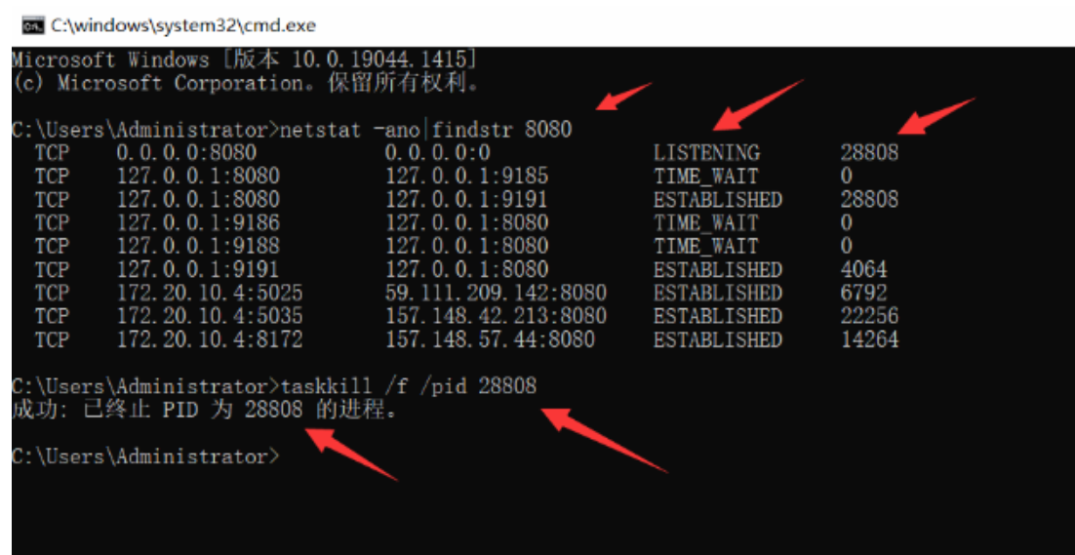Click the cmd.exe icon in title bar
This screenshot has height=555, width=1075.
pos(32,24)
